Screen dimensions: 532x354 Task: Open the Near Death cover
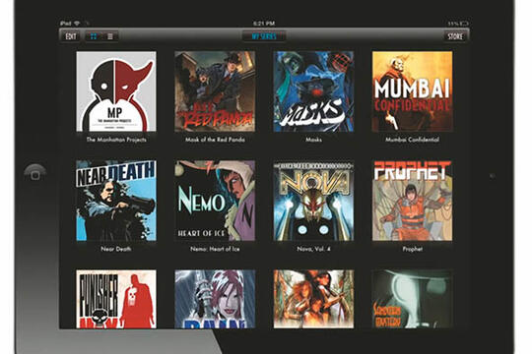click(x=116, y=201)
